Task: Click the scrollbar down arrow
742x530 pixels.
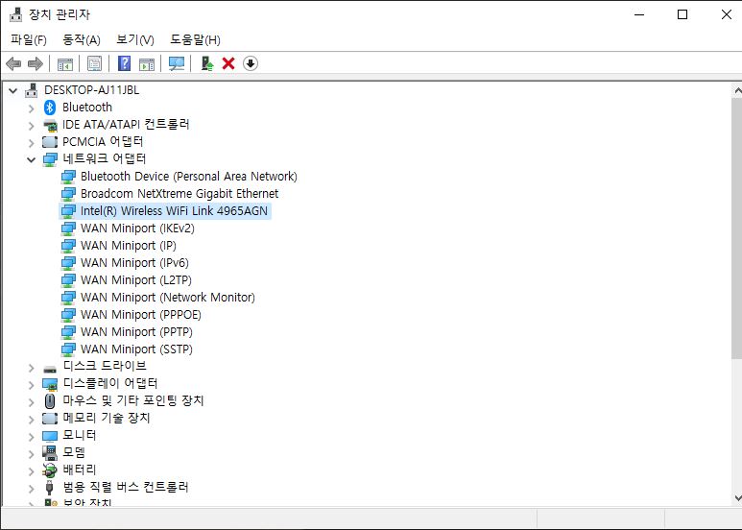Action: point(737,497)
